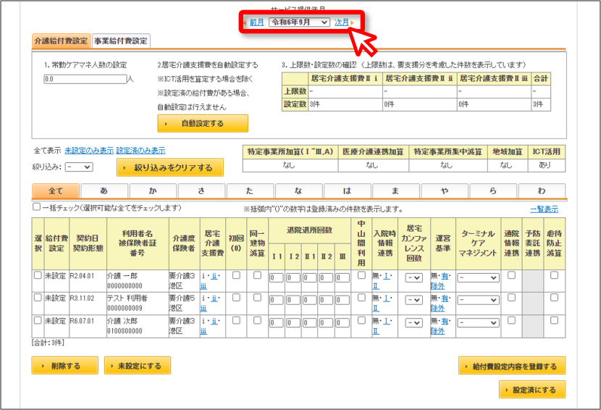Viewport: 601px width, 410px height.
Task: Tick 初回 checkbox for テスト 利用者
Action: coord(236,297)
